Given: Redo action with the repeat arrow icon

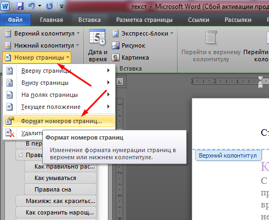Looking at the screenshot, I should [49, 6].
